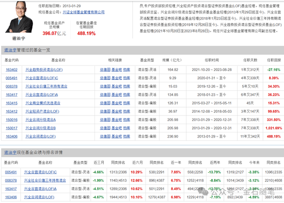284x203 pixels.
Task: Open 谢治宇 link in 现任基金业绩与排名详情 header
Action: click(x=10, y=153)
